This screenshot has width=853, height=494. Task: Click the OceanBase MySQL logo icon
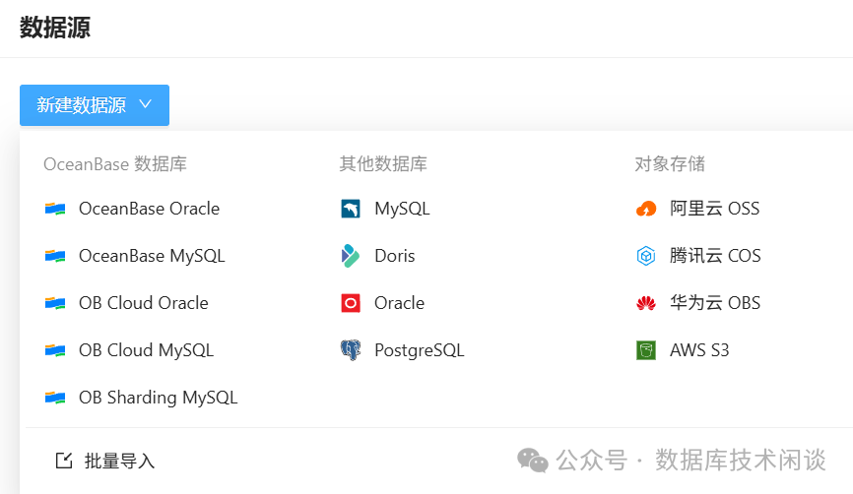pos(55,256)
